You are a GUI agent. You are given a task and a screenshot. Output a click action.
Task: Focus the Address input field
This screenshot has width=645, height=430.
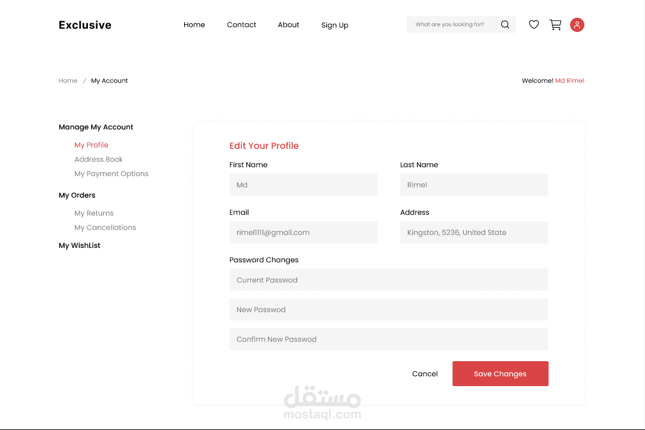click(x=474, y=232)
